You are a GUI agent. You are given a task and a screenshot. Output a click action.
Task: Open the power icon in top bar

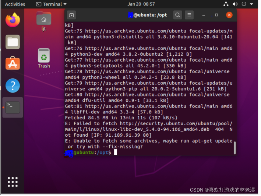tap(244, 4)
